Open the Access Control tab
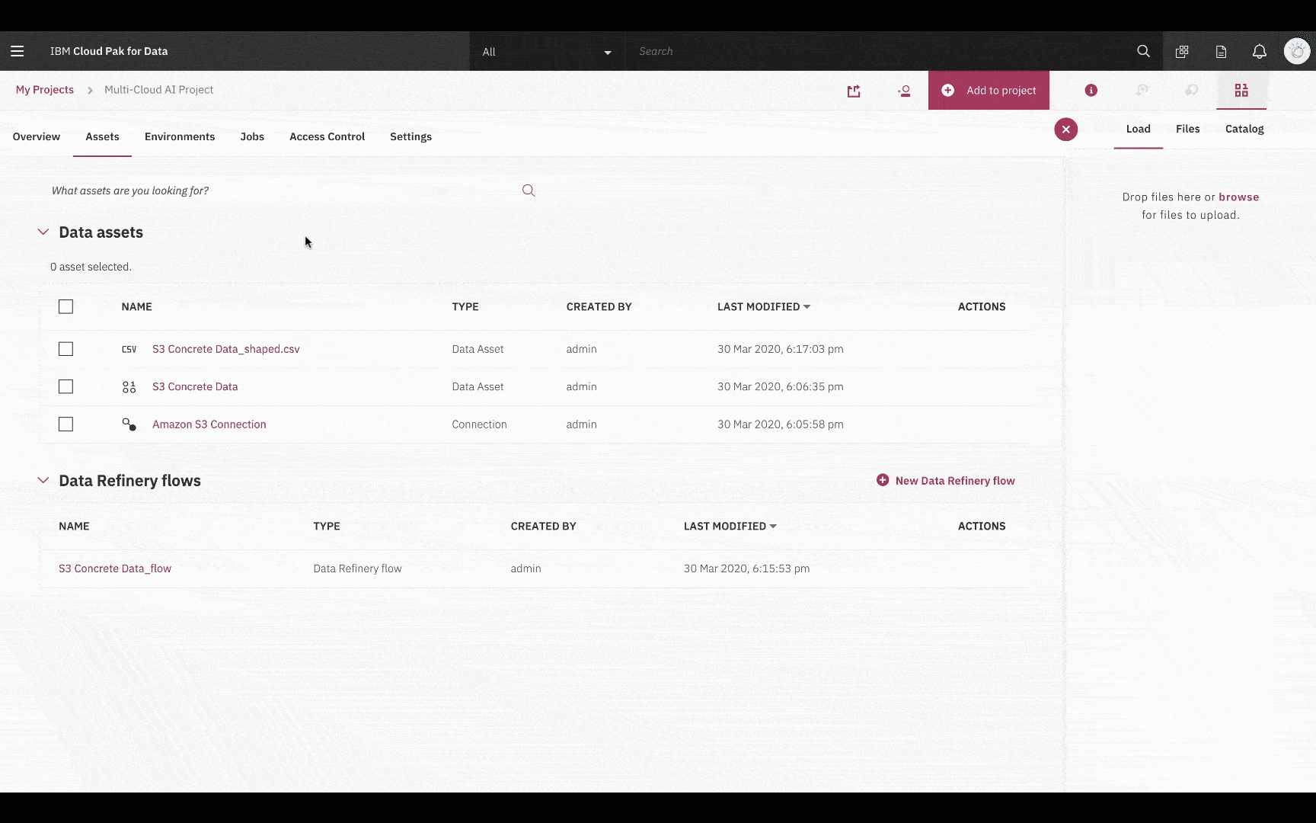Screen dimensions: 1316x823 [327, 136]
